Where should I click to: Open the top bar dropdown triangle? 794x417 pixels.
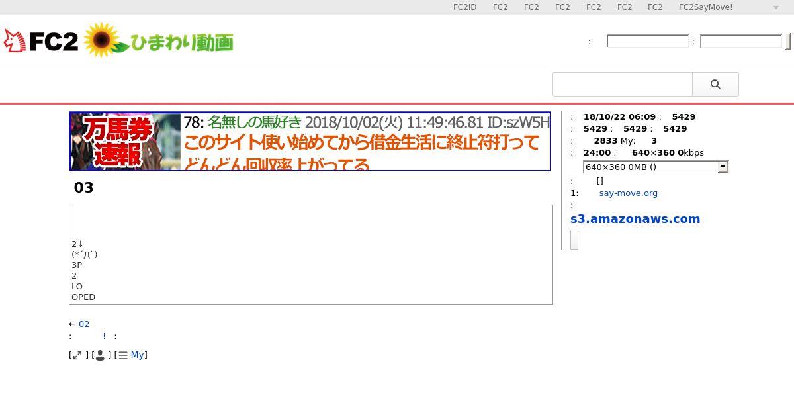[x=776, y=8]
